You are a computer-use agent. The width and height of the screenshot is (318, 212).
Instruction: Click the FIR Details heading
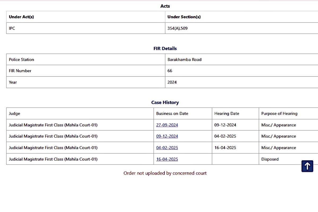point(165,48)
